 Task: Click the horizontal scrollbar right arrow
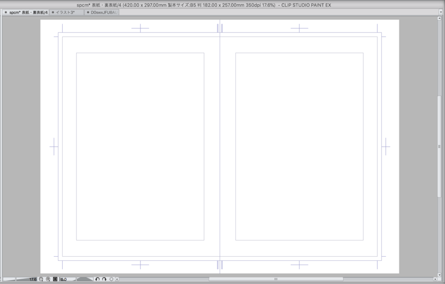(434, 279)
